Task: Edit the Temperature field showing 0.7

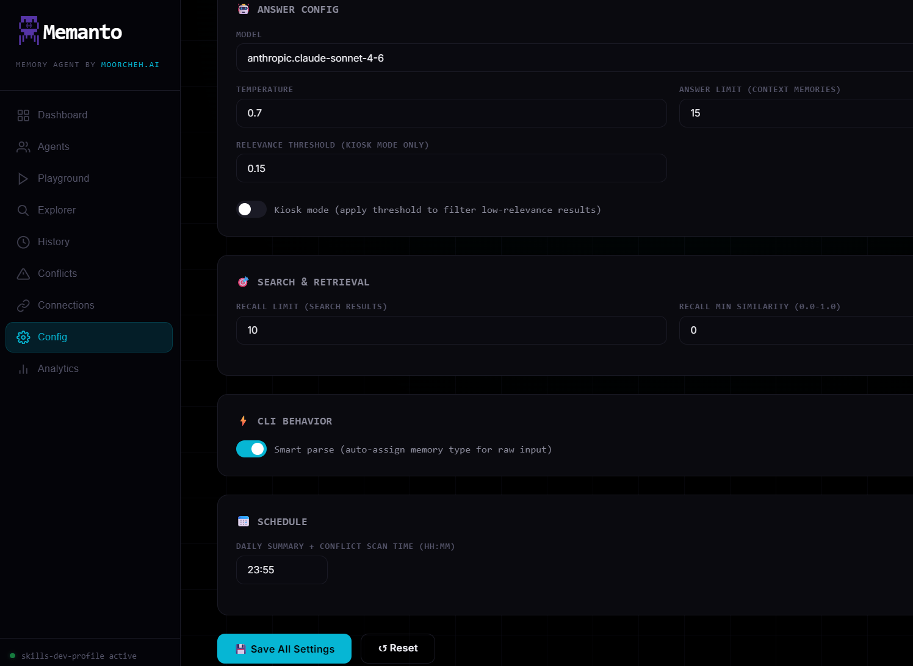Action: click(452, 113)
